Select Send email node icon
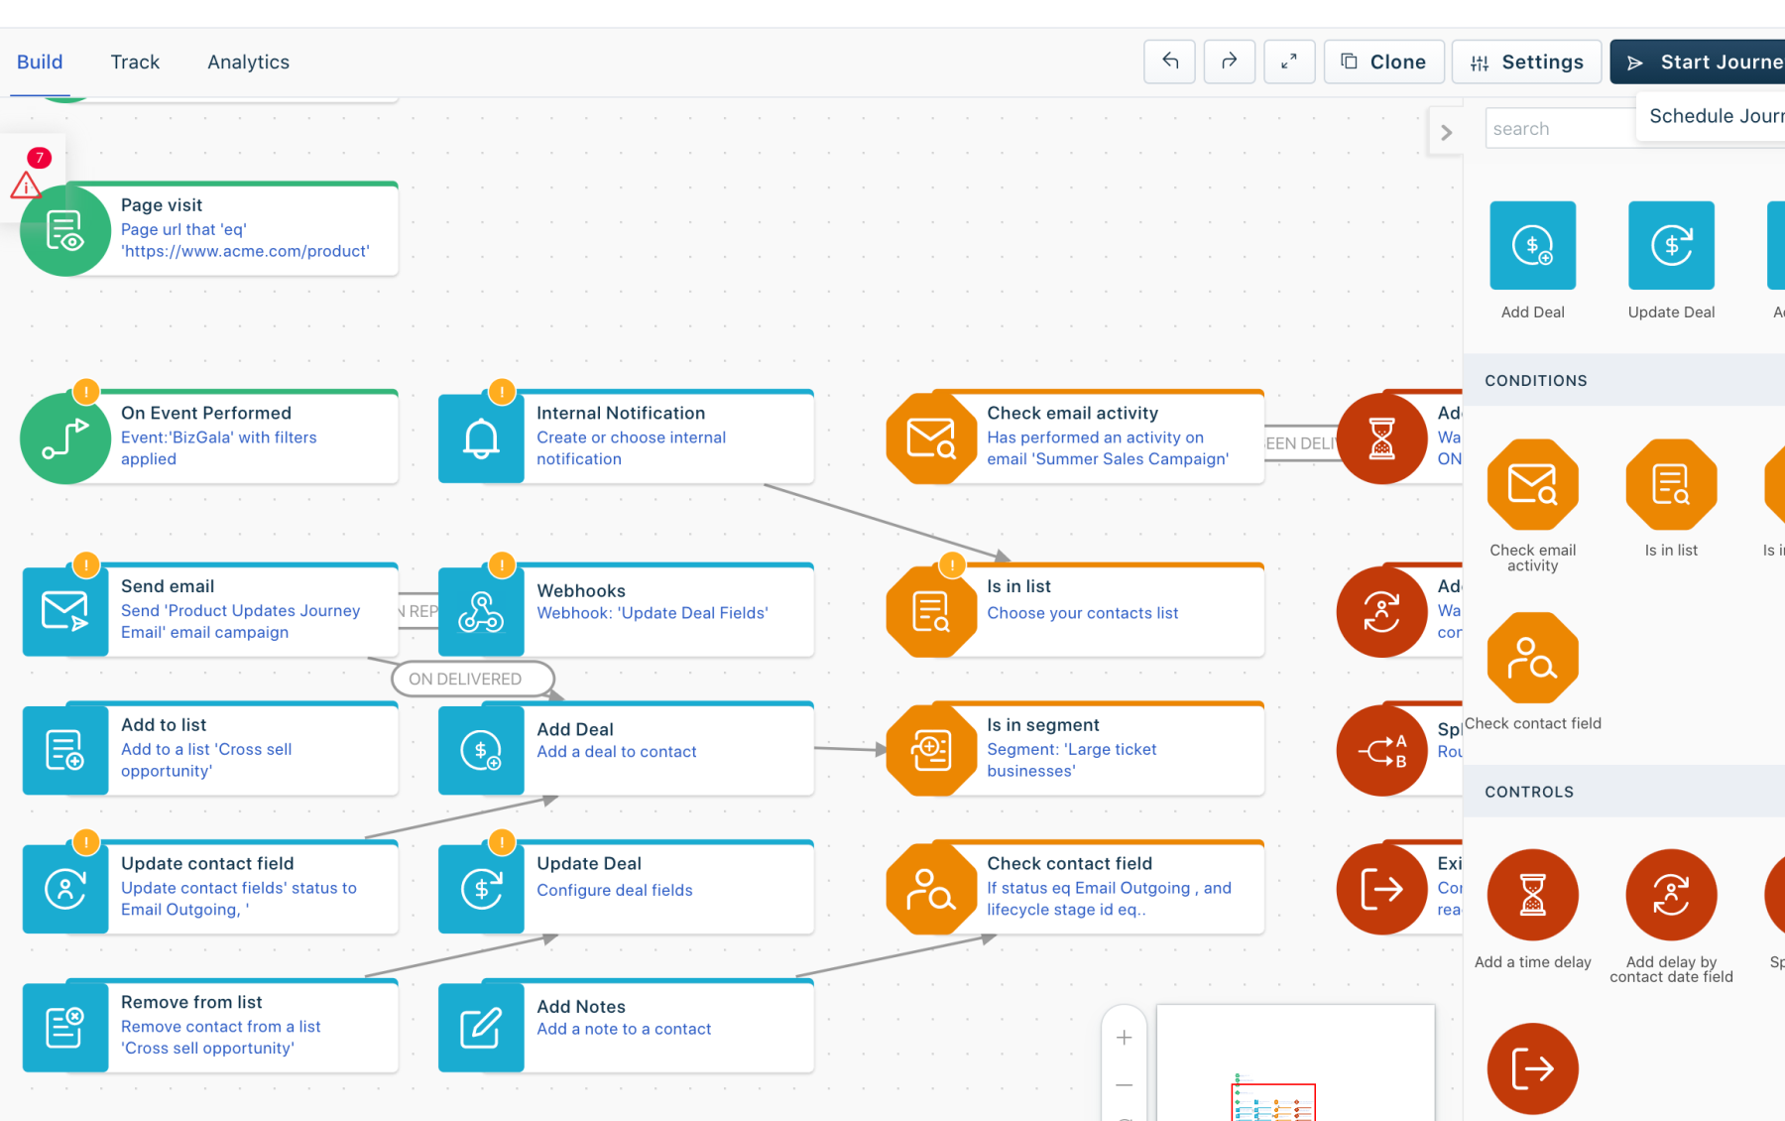This screenshot has width=1785, height=1121. [x=65, y=612]
